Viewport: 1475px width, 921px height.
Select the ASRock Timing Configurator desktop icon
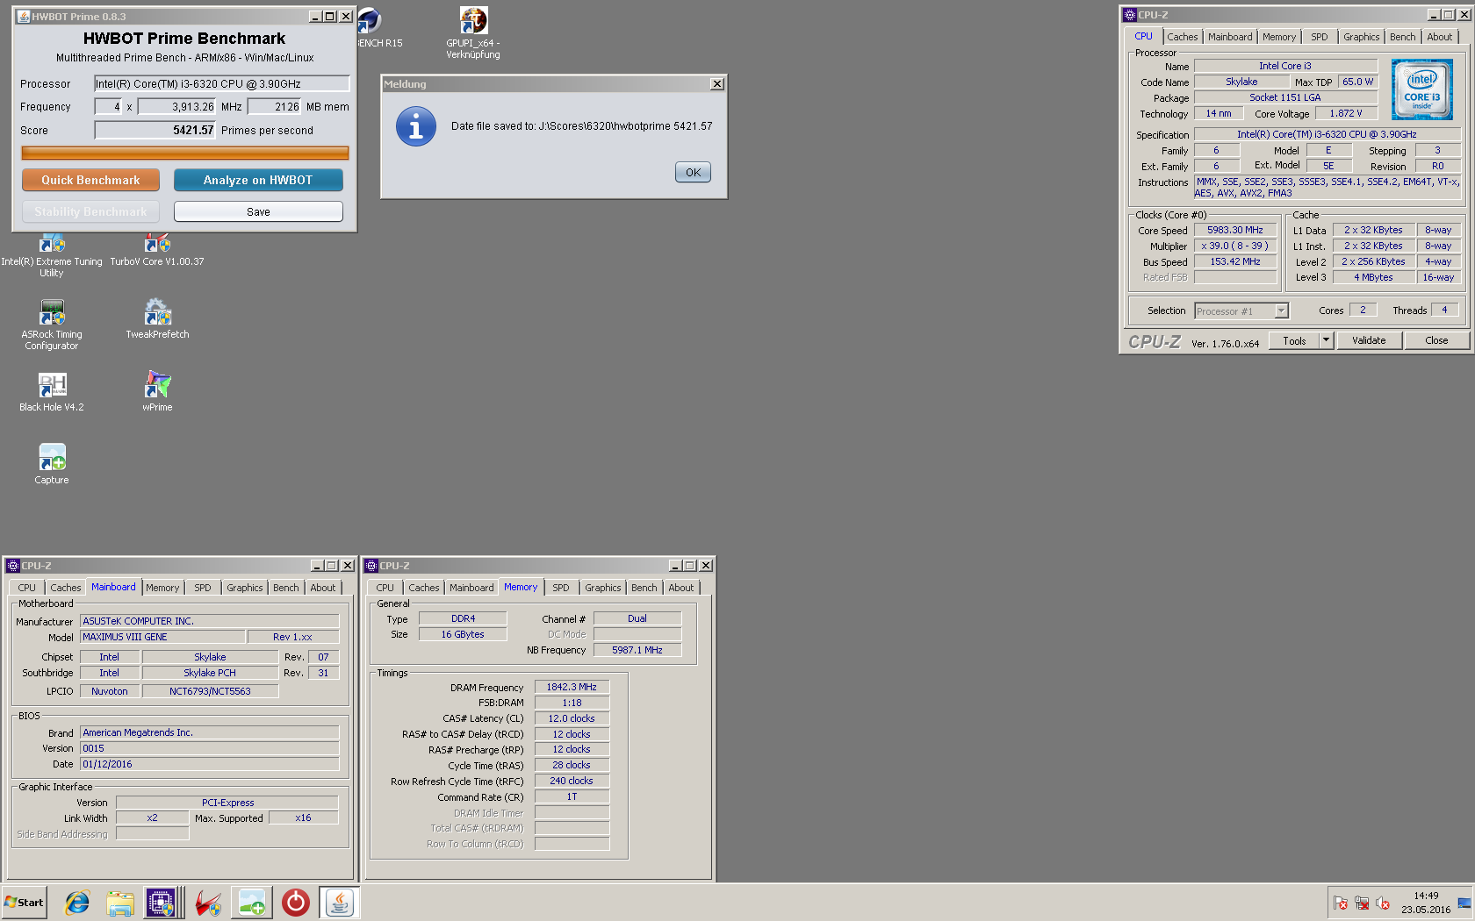(x=52, y=325)
